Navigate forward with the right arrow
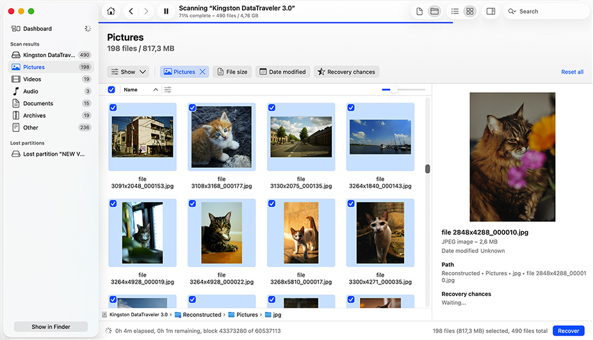The height and width of the screenshot is (340, 593). [146, 12]
